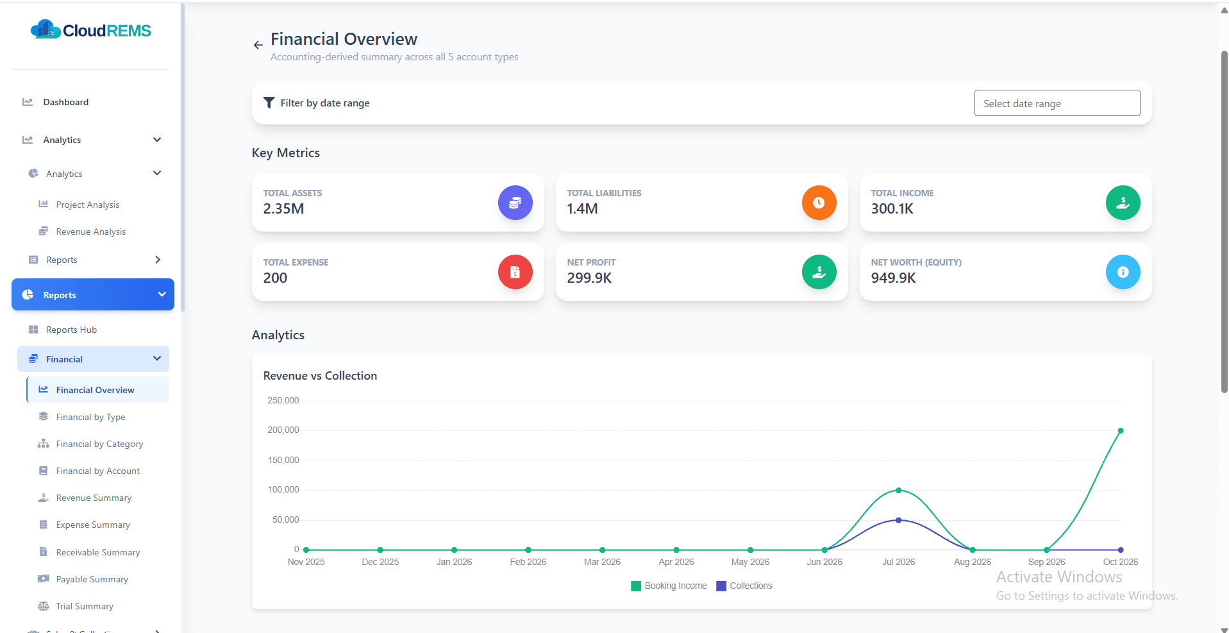Select the Financial Overview sidebar link
This screenshot has height=633, width=1229.
coord(97,390)
